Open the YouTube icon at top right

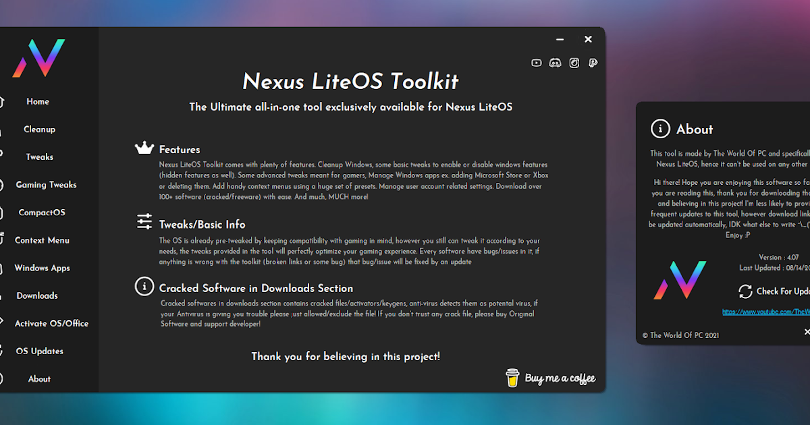coord(536,62)
